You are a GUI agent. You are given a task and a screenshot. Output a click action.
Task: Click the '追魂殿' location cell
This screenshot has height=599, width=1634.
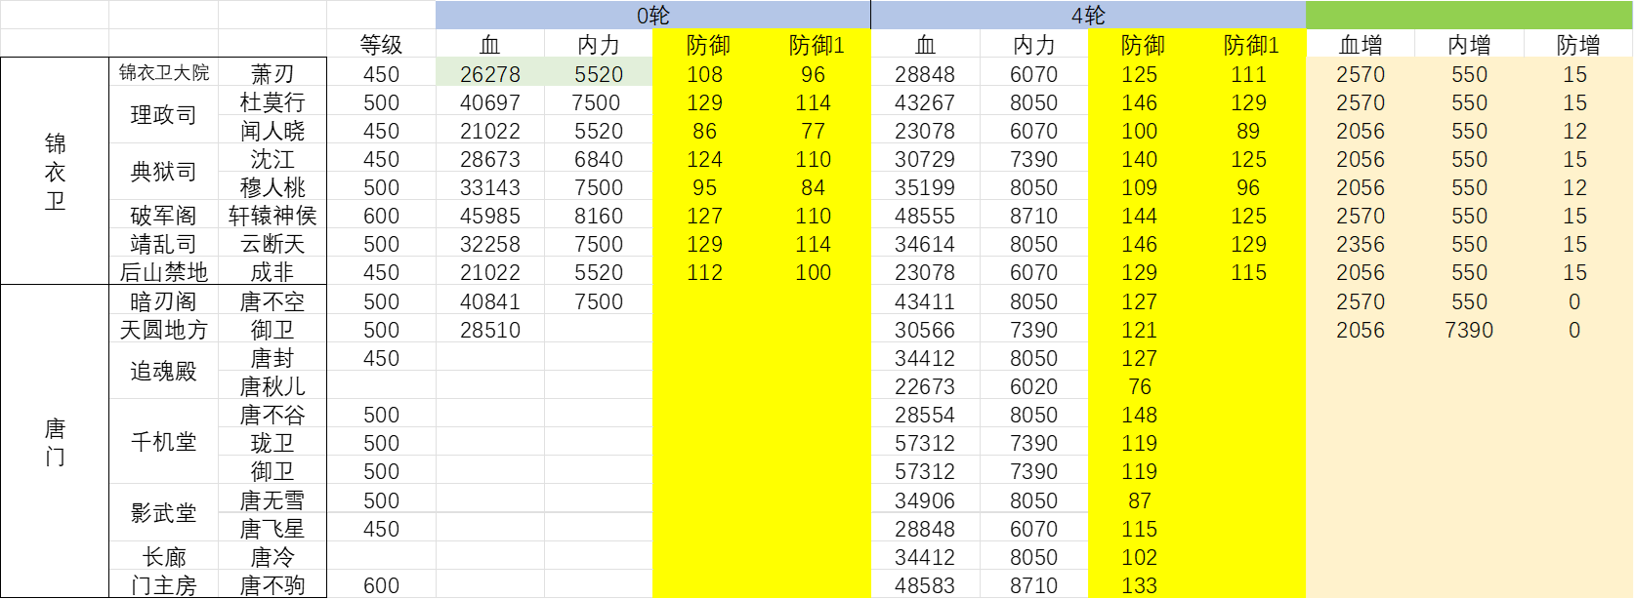[164, 371]
